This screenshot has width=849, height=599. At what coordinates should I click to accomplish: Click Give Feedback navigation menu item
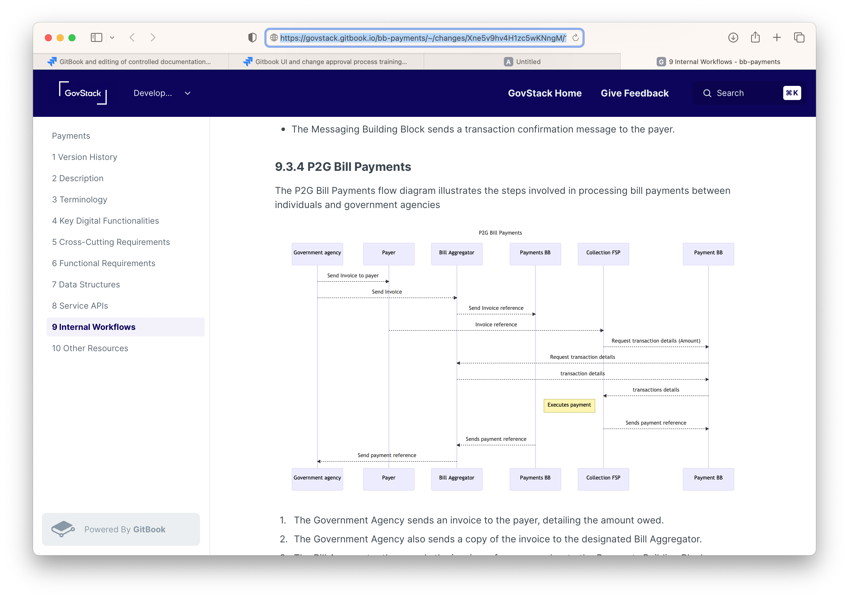(635, 93)
